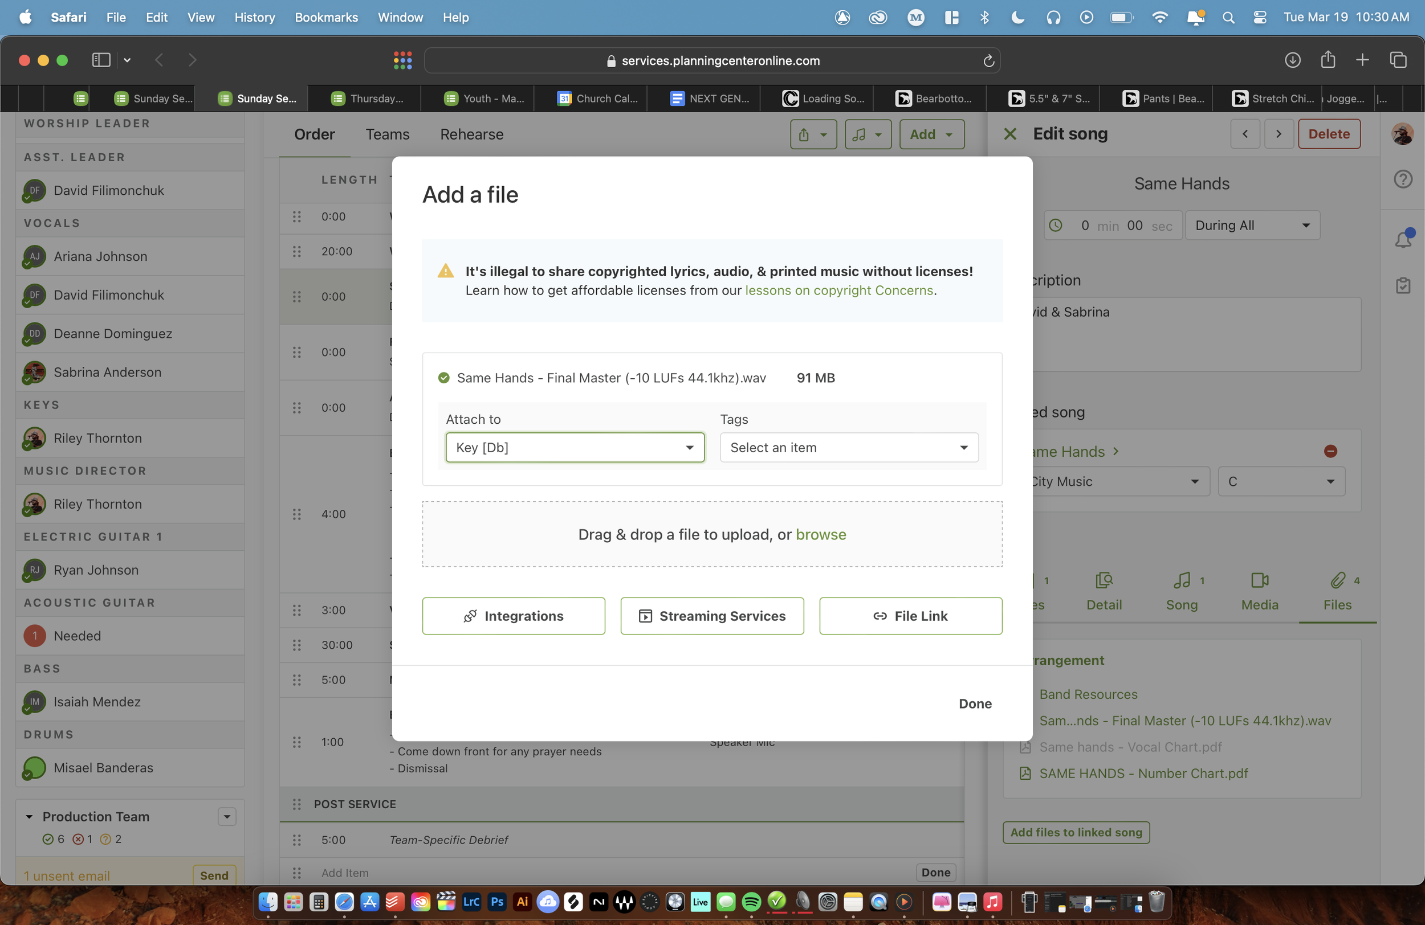
Task: Click the Safari address bar
Action: [711, 60]
